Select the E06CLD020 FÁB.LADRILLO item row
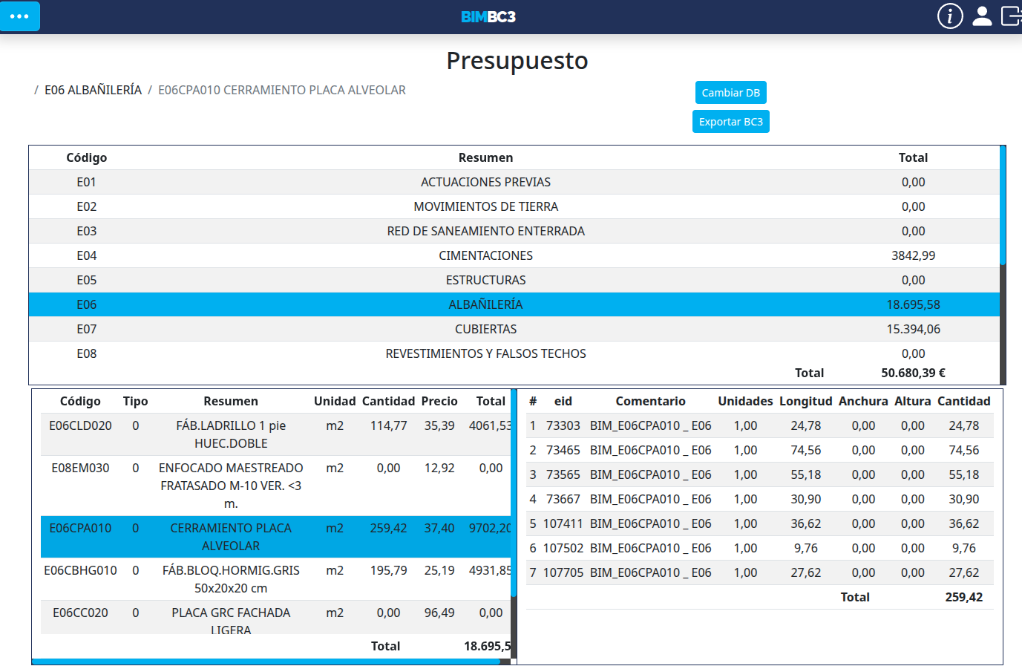Image resolution: width=1022 pixels, height=666 pixels. click(x=230, y=434)
